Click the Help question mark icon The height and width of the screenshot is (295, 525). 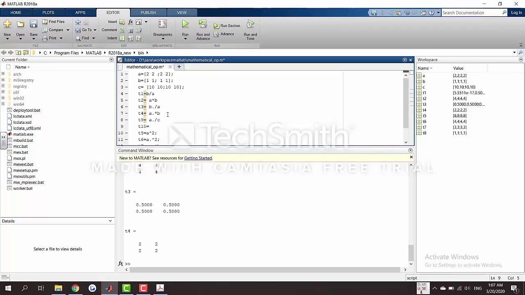[431, 13]
